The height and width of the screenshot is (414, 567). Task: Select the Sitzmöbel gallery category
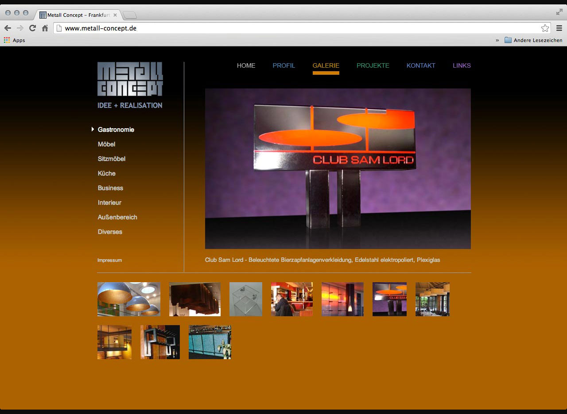[112, 159]
